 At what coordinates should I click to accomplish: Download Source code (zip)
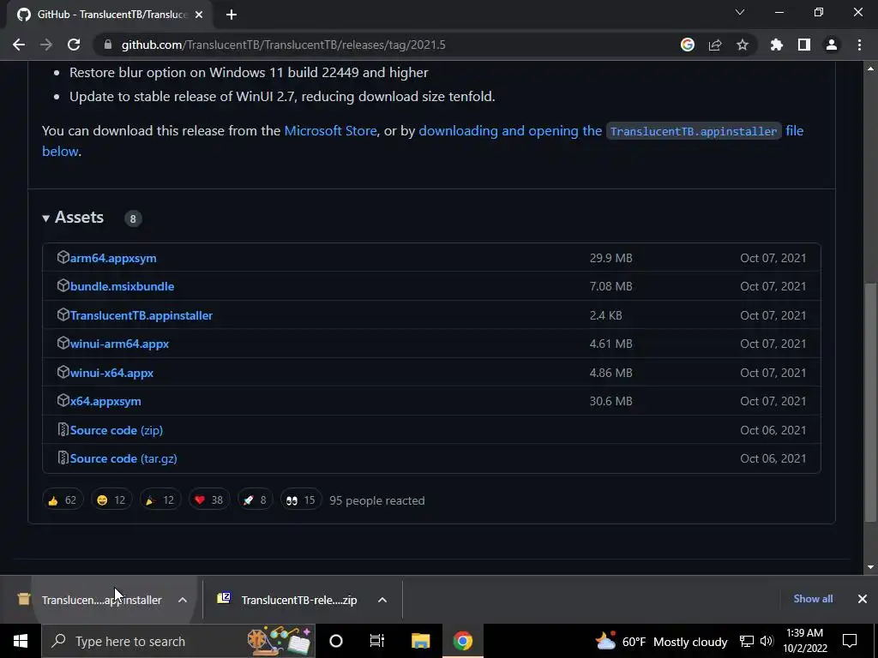[x=117, y=430]
